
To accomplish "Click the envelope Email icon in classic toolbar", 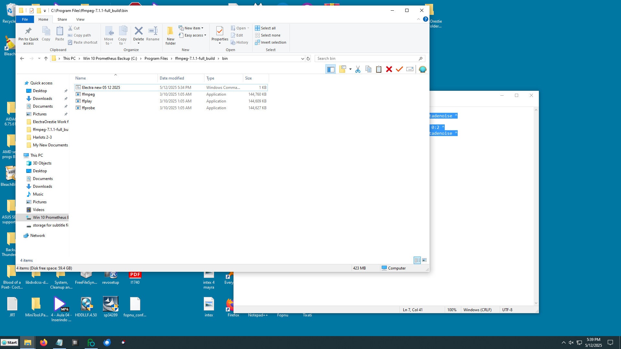I will tap(410, 69).
